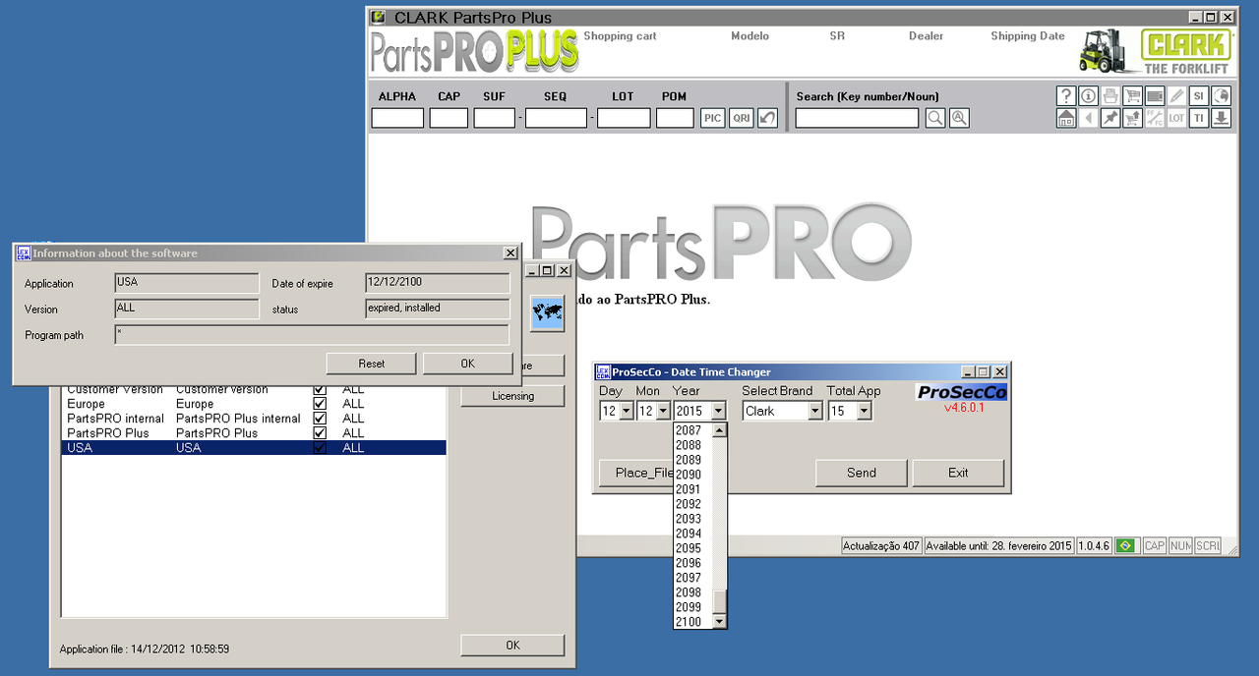The width and height of the screenshot is (1259, 676).
Task: Click the LOT toolbar icon
Action: tap(1176, 119)
